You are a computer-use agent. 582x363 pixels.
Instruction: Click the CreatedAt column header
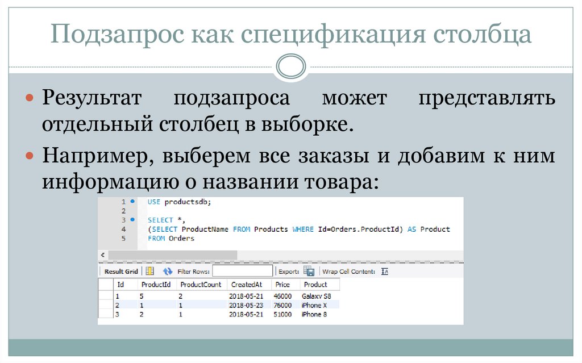point(247,285)
